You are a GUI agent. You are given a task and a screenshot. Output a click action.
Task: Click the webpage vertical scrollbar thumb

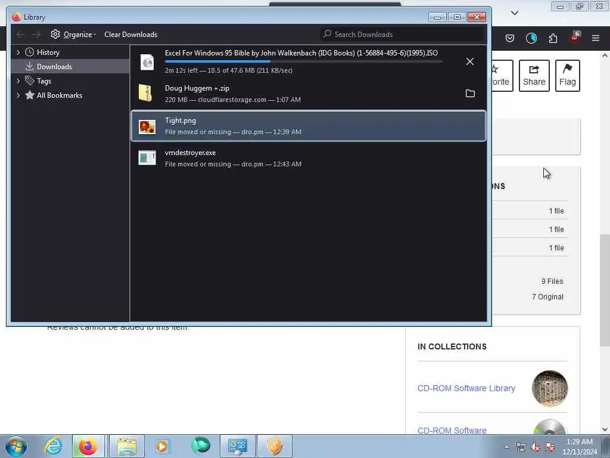click(605, 290)
